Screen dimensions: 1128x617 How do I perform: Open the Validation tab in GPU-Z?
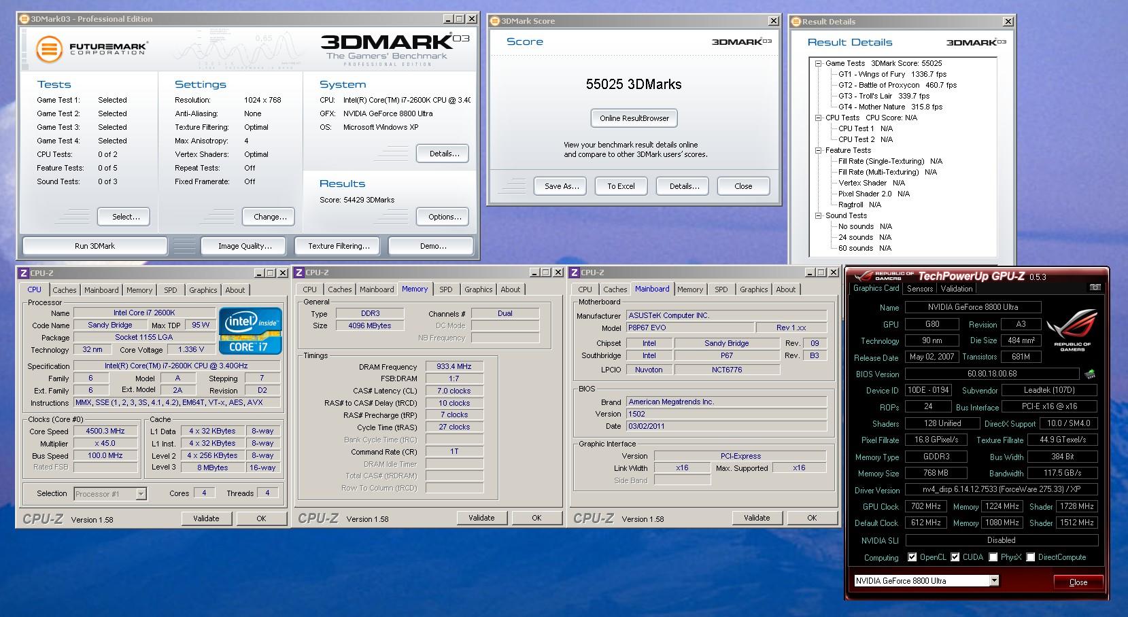pyautogui.click(x=957, y=289)
